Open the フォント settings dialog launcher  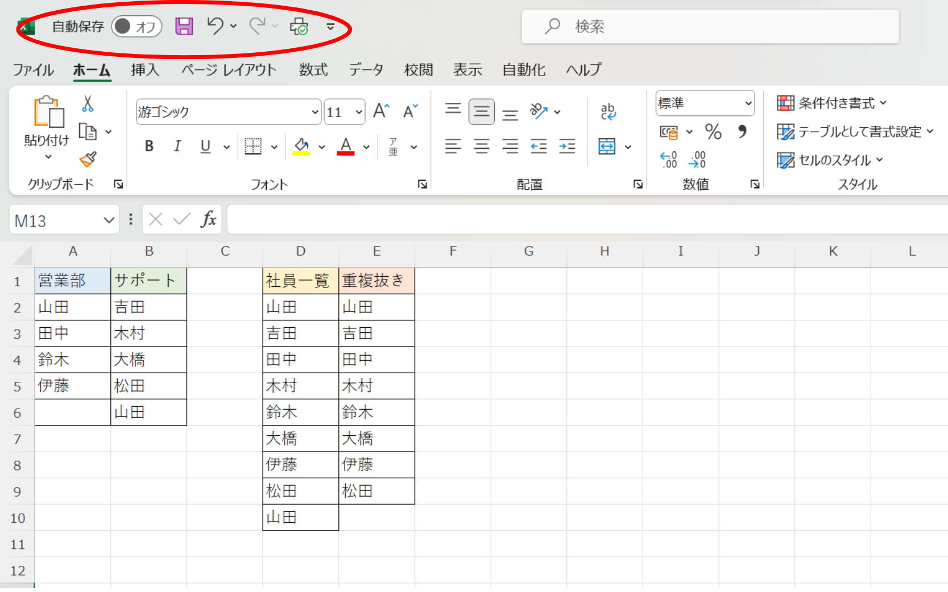[423, 184]
